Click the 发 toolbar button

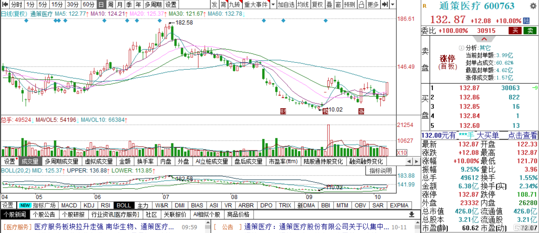pyautogui.click(x=214, y=4)
